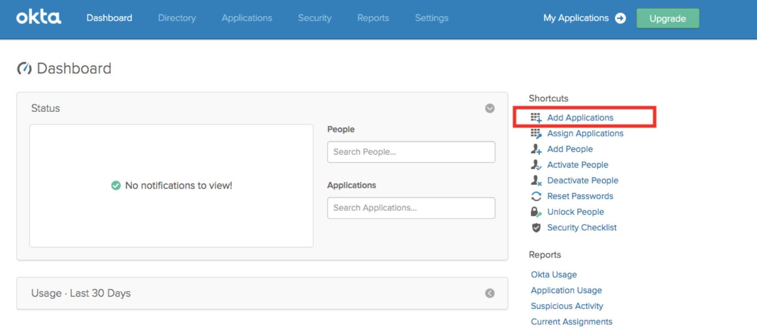Click the Status panel title
Viewport: 757px width, 329px height.
point(45,108)
